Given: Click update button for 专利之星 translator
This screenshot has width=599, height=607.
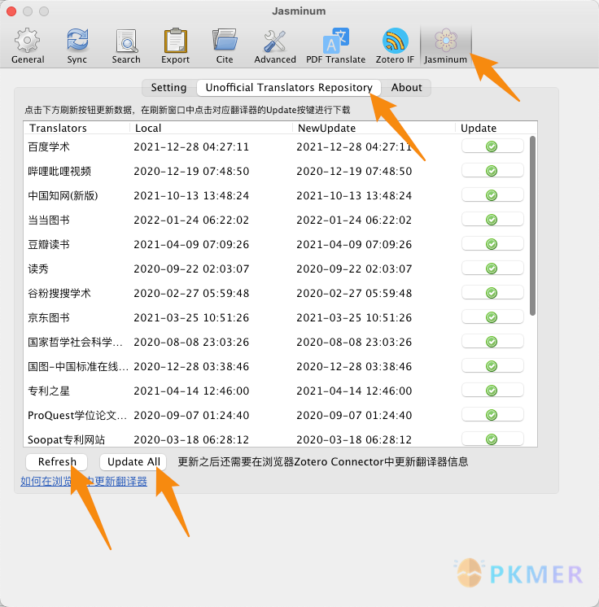Looking at the screenshot, I should point(492,391).
